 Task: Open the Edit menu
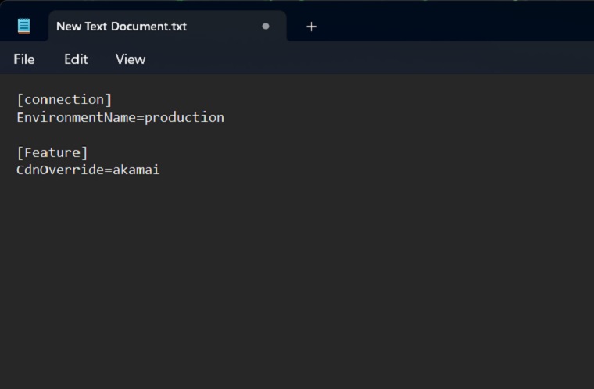pos(76,59)
